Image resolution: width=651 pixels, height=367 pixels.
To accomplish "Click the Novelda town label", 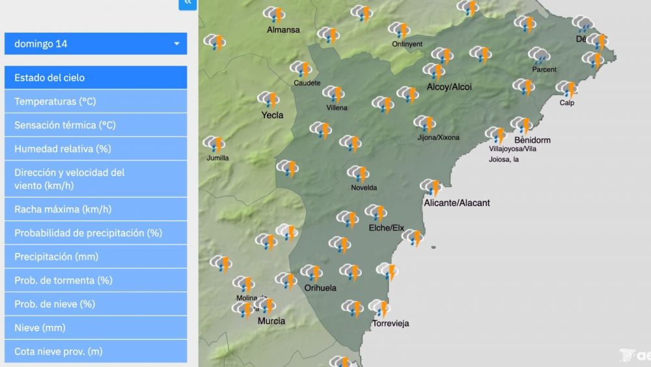I will point(364,188).
